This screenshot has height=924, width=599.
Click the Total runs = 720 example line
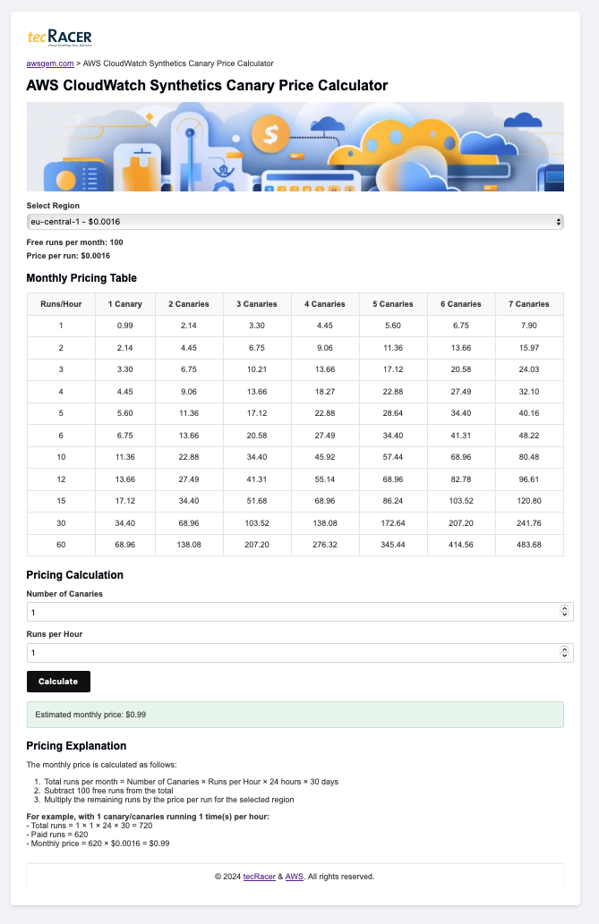[90, 827]
